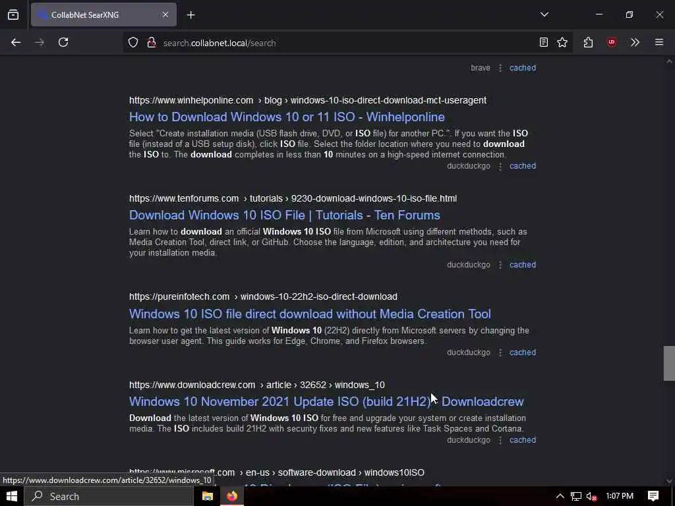Reload the current search page

63,42
